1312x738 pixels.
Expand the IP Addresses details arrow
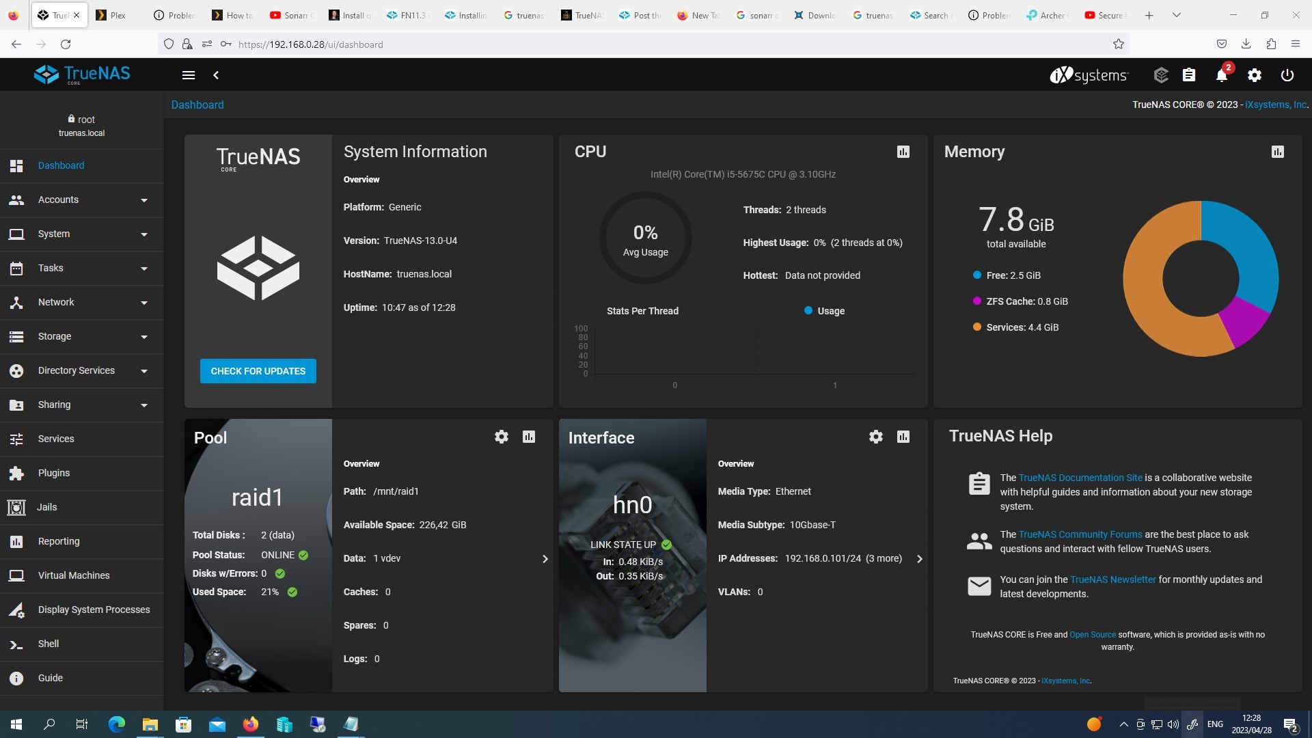coord(919,559)
